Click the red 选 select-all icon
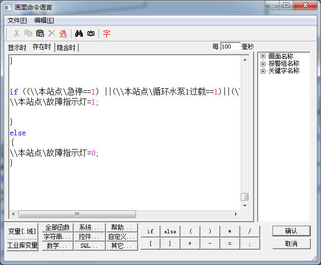The image size is (321, 265). (x=63, y=34)
